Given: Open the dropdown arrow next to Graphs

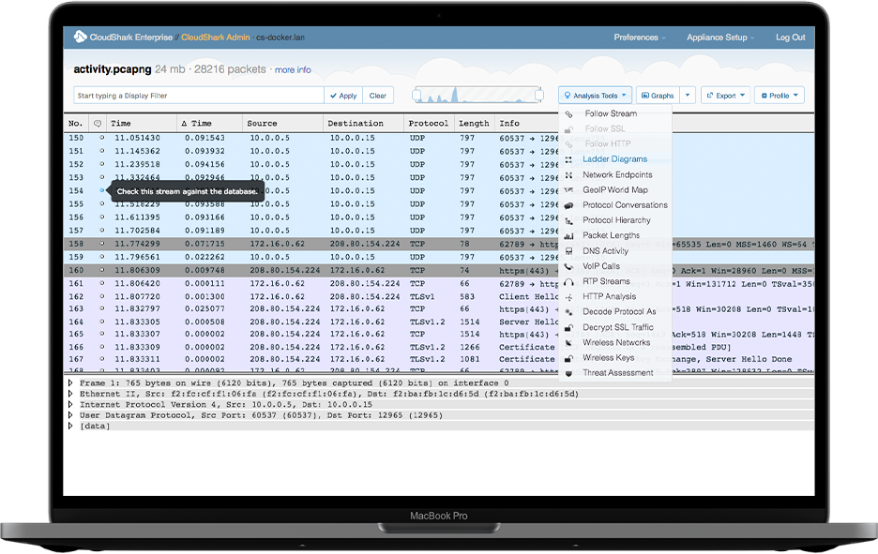Looking at the screenshot, I should [688, 96].
